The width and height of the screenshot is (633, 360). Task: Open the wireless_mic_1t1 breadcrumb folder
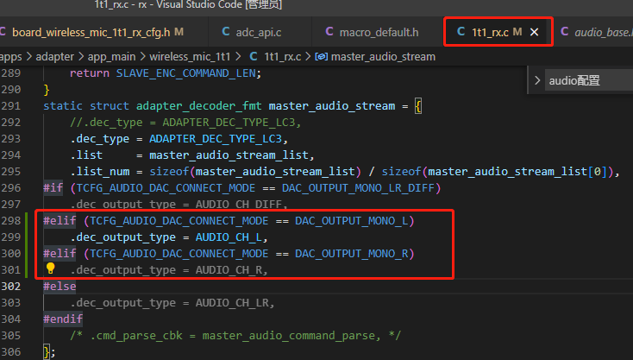[190, 57]
